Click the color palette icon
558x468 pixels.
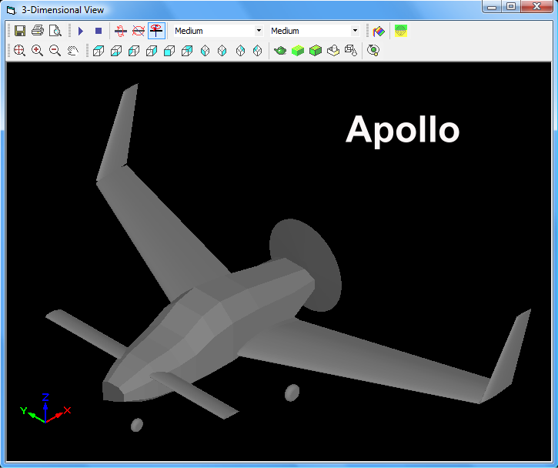(379, 31)
